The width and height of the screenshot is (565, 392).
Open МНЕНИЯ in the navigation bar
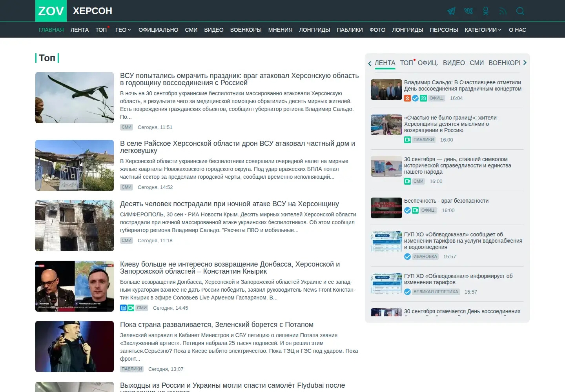280,30
